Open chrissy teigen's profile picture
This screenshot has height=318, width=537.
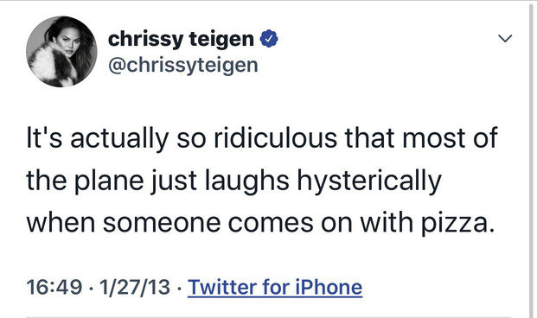click(x=61, y=51)
